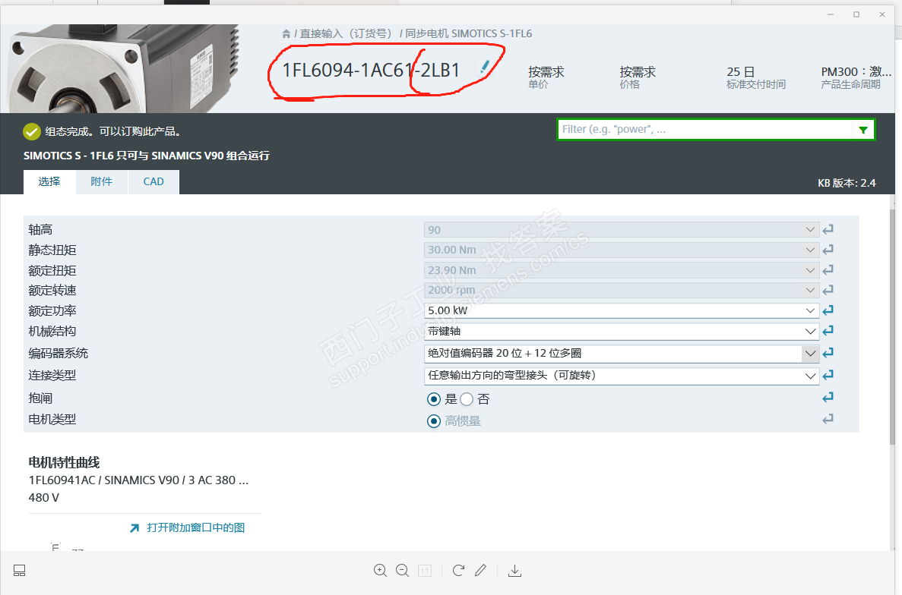Click the 按需求 价格 value
This screenshot has height=595, width=902.
638,72
